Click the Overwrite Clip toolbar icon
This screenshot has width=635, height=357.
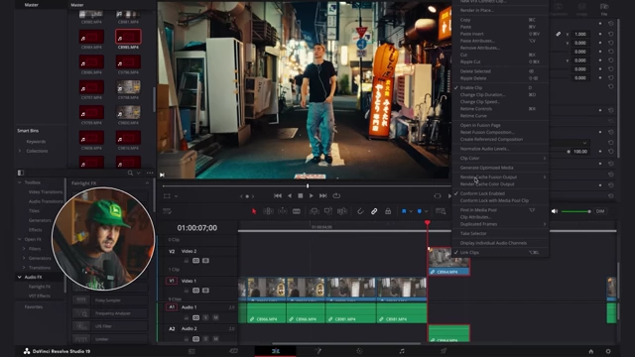pyautogui.click(x=328, y=211)
